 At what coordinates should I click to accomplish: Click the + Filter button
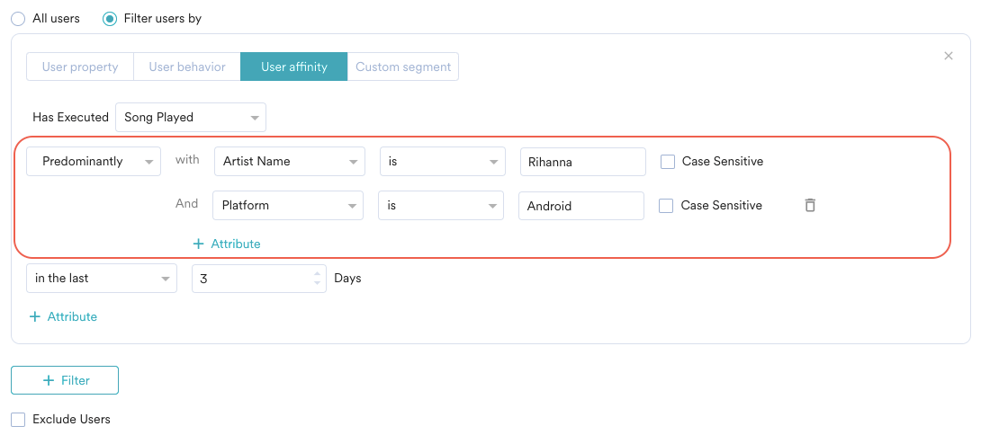click(65, 380)
